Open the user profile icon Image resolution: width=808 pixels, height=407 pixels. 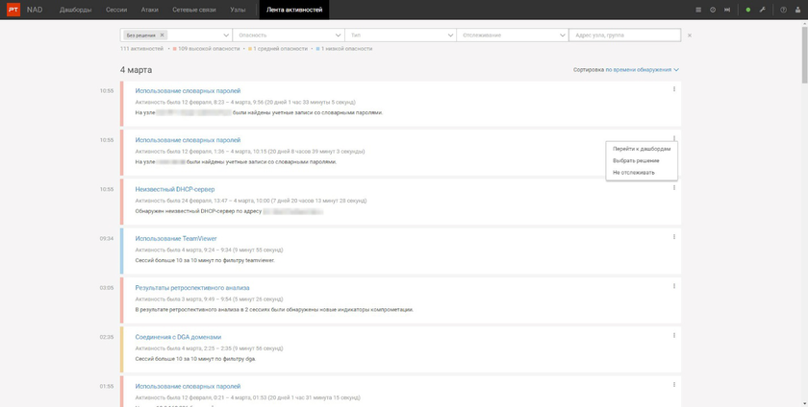tap(797, 10)
